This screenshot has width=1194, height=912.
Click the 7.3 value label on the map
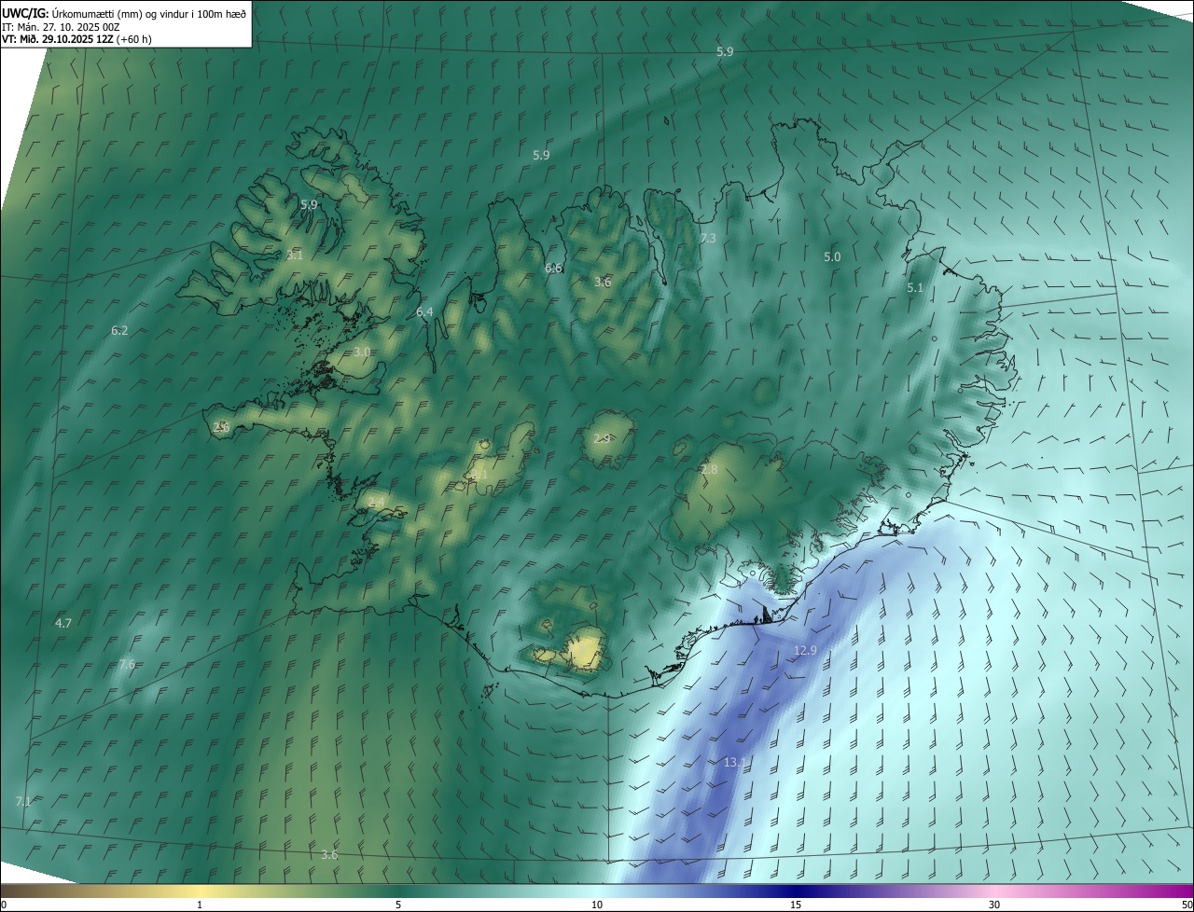click(x=708, y=239)
